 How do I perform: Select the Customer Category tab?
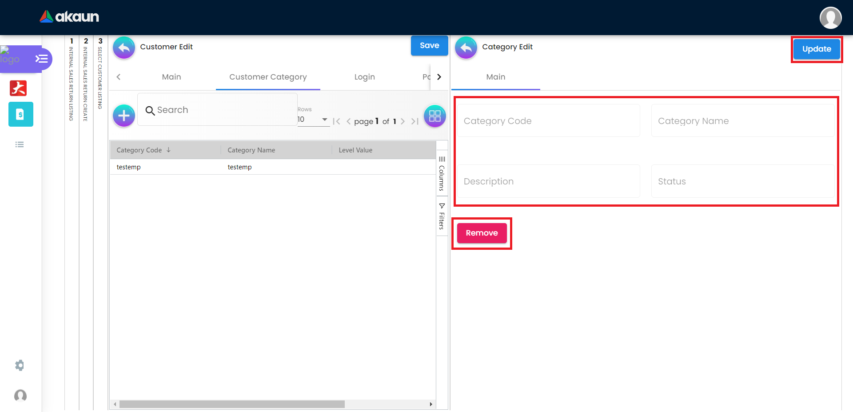[x=268, y=77]
